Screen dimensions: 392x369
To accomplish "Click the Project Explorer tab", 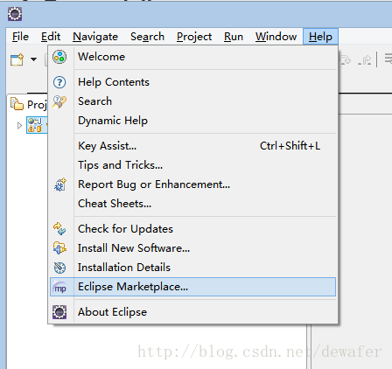I will pos(29,104).
